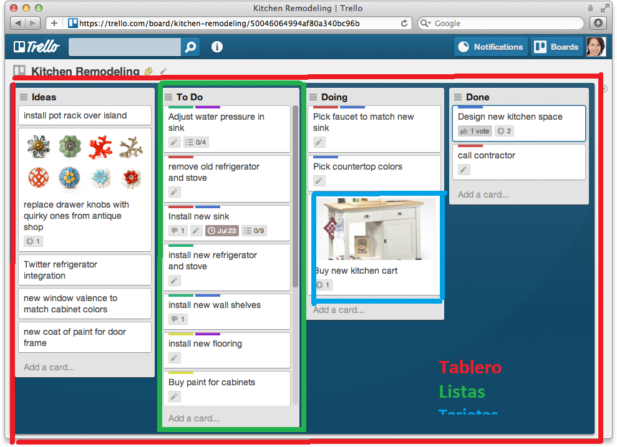The width and height of the screenshot is (617, 447).
Task: Open the new coat of paint card
Action: [85, 337]
